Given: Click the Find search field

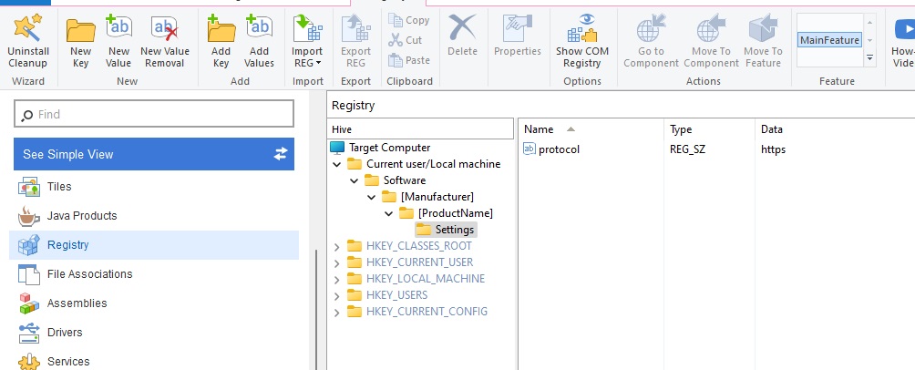Looking at the screenshot, I should (154, 114).
